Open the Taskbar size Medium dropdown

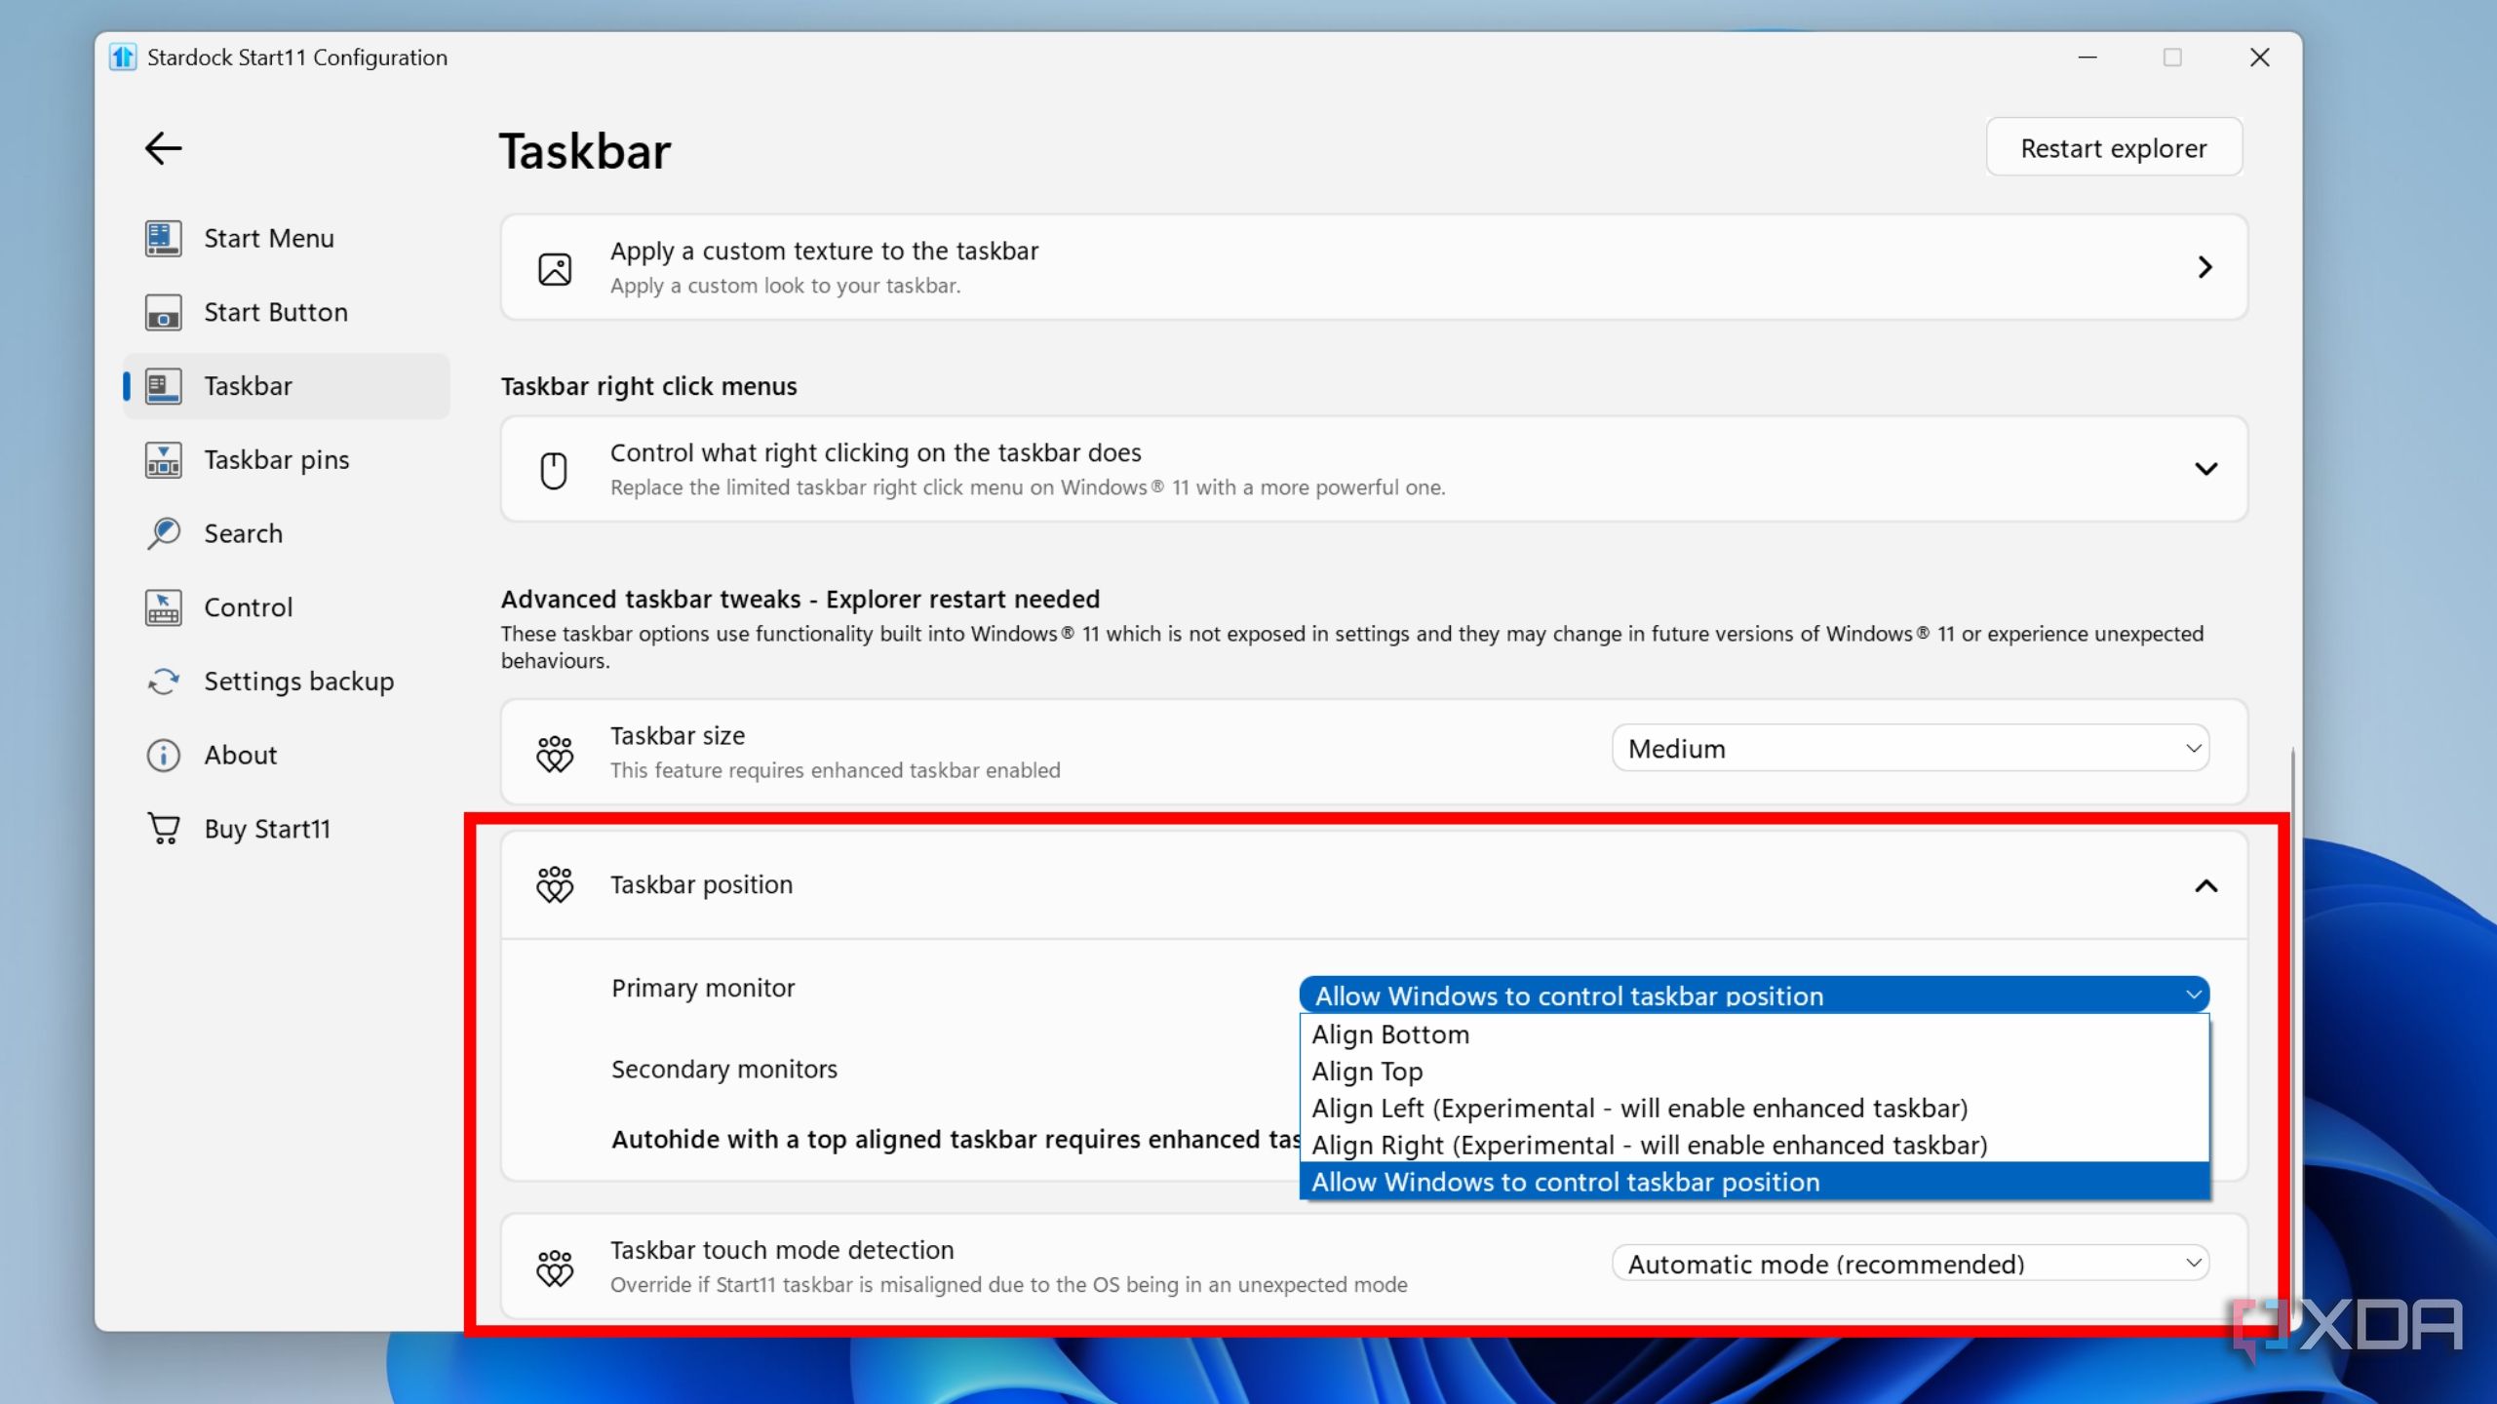coord(1910,748)
